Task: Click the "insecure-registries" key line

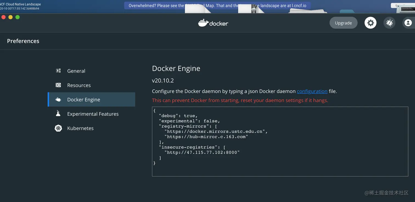Action: (192, 147)
